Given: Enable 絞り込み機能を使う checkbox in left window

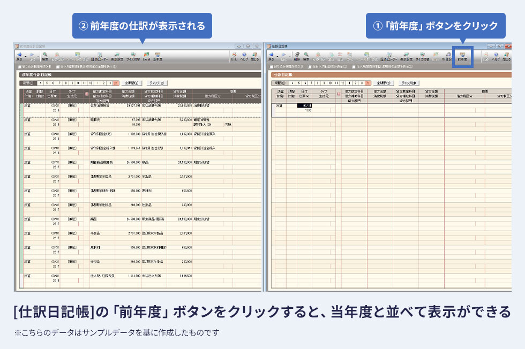Looking at the screenshot, I should [x=20, y=67].
